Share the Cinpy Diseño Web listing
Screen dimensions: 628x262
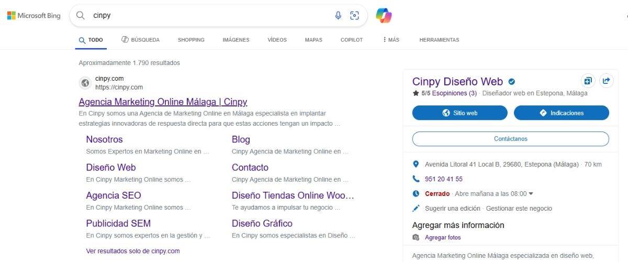pyautogui.click(x=606, y=81)
